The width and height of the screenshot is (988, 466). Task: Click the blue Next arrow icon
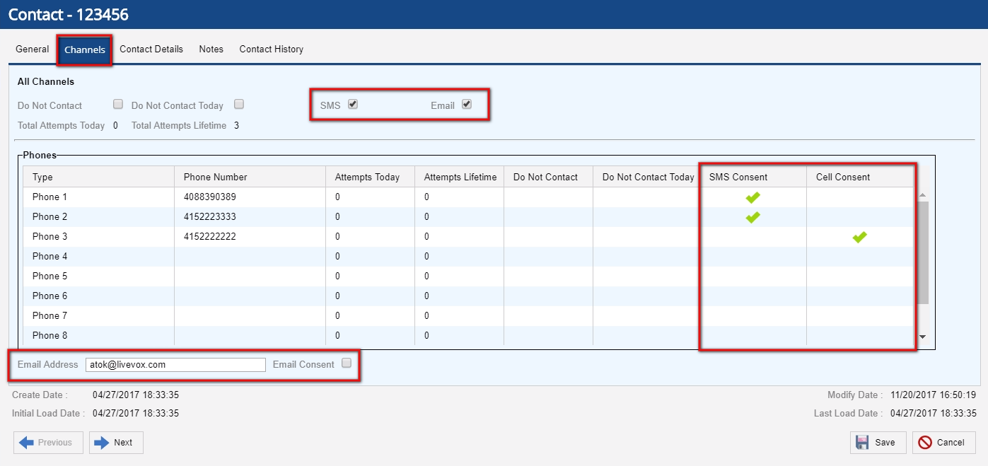click(101, 443)
